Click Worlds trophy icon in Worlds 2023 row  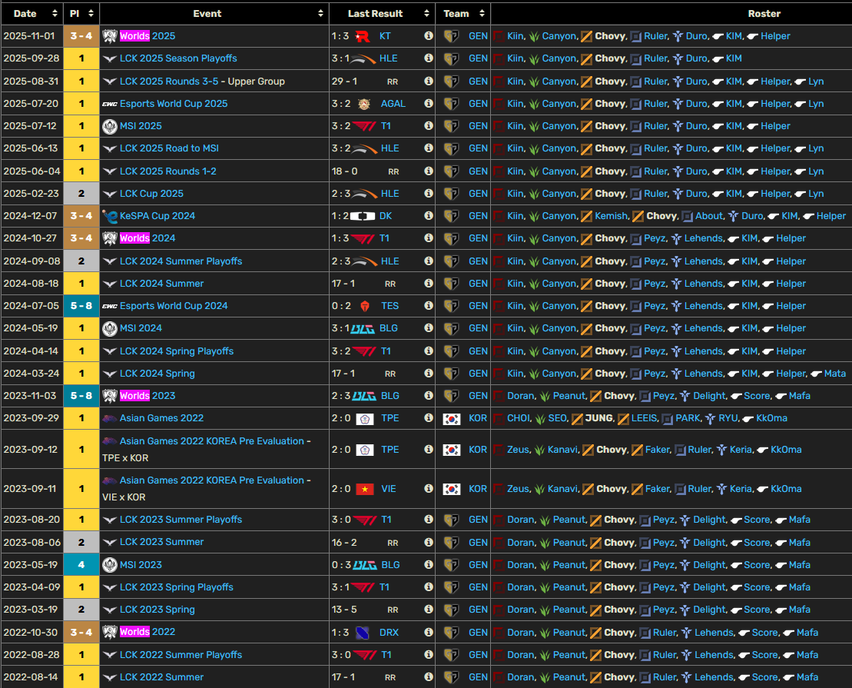[x=110, y=396]
